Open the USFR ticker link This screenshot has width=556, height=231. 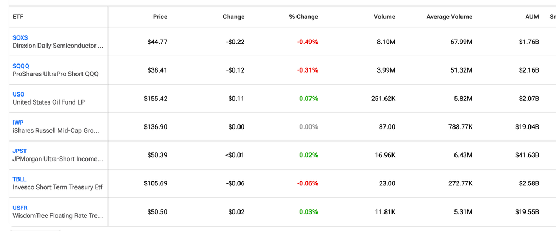(x=20, y=208)
